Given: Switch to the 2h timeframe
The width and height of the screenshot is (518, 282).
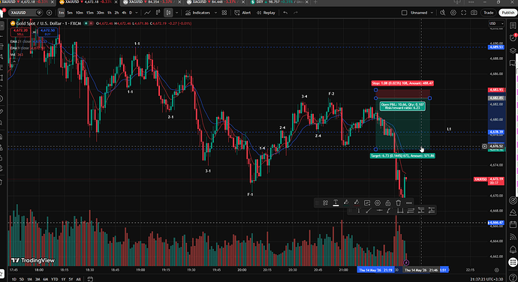Looking at the screenshot, I should coord(116,13).
